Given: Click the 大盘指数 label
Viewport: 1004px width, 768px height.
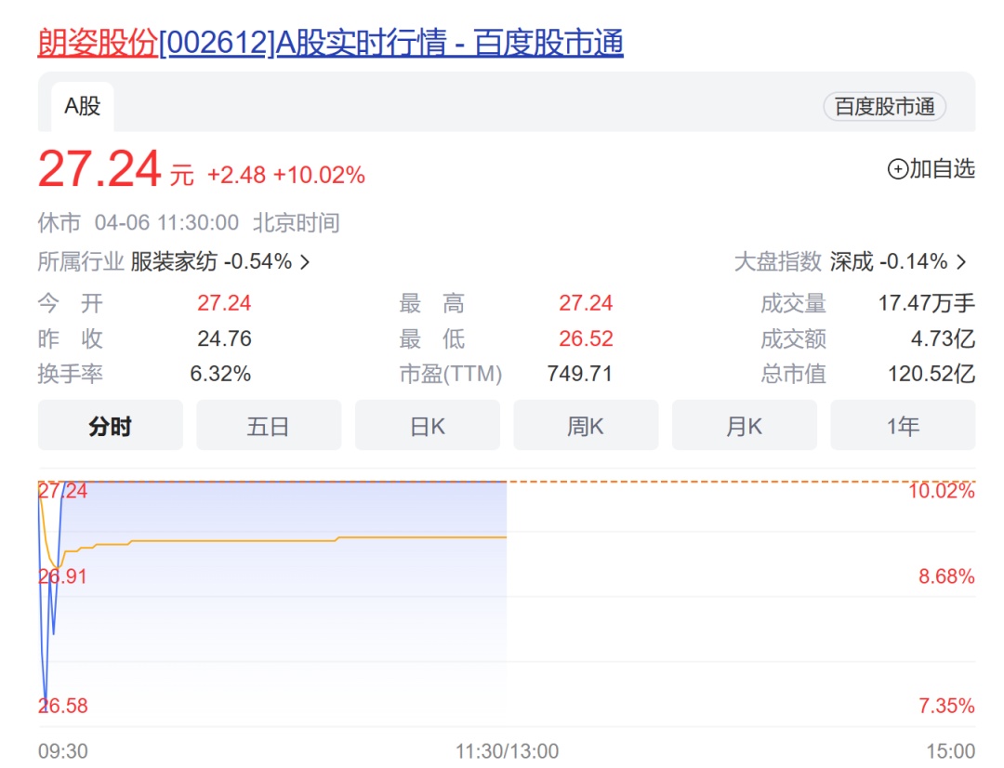Looking at the screenshot, I should click(777, 261).
